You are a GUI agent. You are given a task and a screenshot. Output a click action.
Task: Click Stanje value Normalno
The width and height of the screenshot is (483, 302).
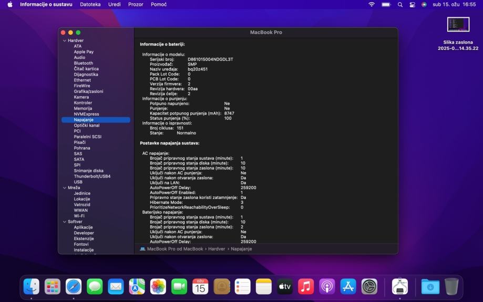[187, 133]
